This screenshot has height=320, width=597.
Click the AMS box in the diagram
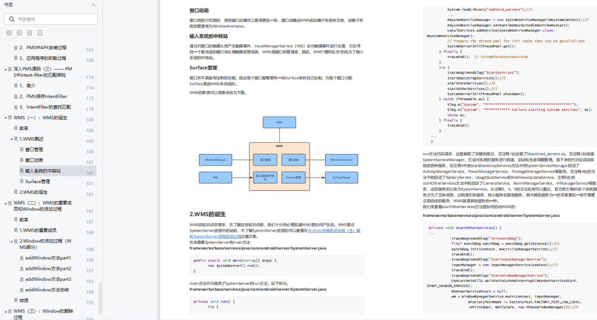(x=279, y=122)
